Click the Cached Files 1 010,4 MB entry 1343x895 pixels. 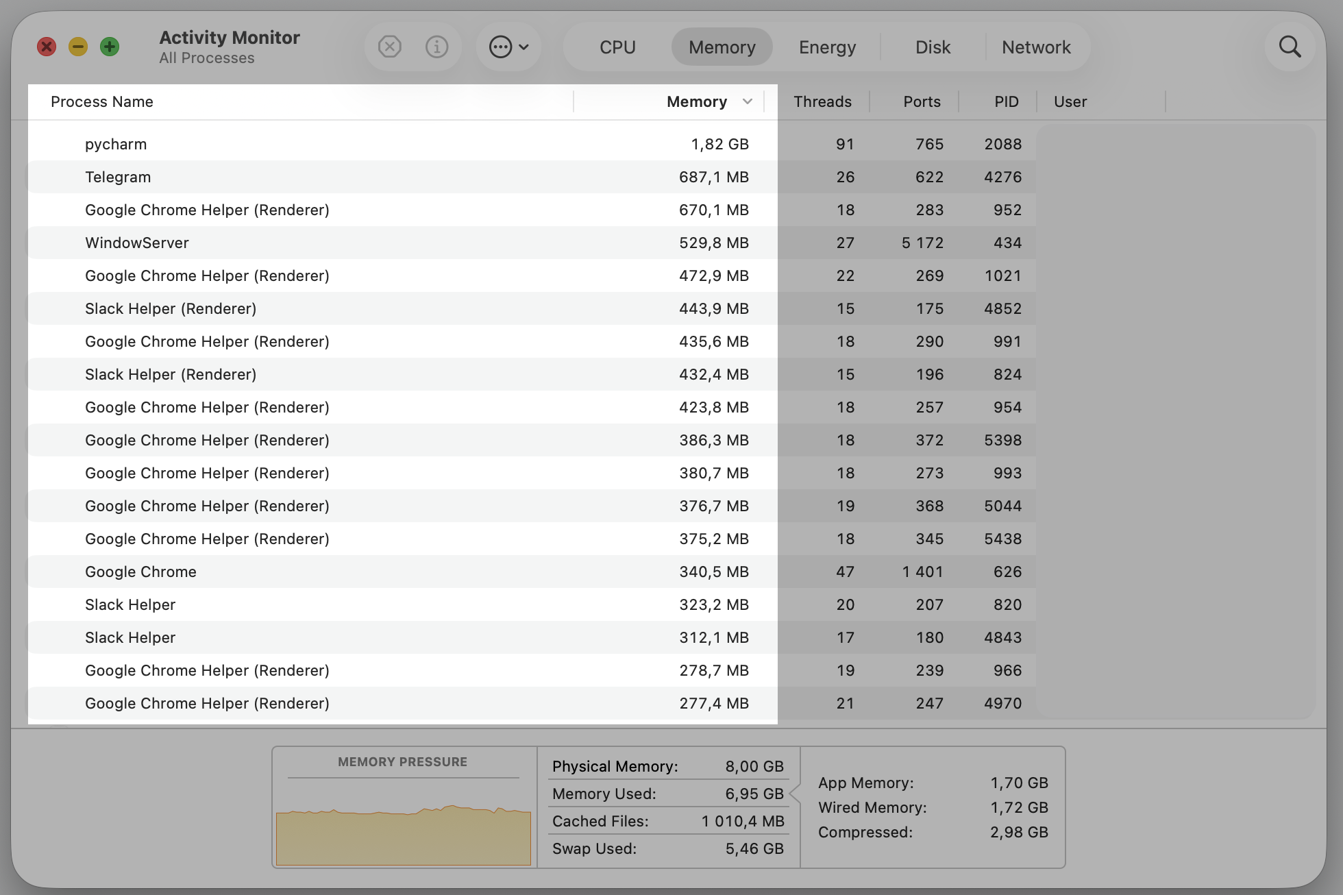(668, 821)
